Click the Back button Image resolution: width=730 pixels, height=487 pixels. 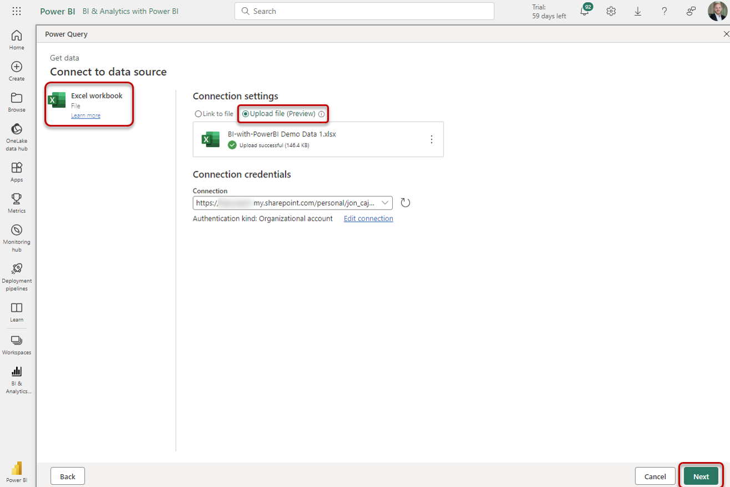pyautogui.click(x=68, y=476)
